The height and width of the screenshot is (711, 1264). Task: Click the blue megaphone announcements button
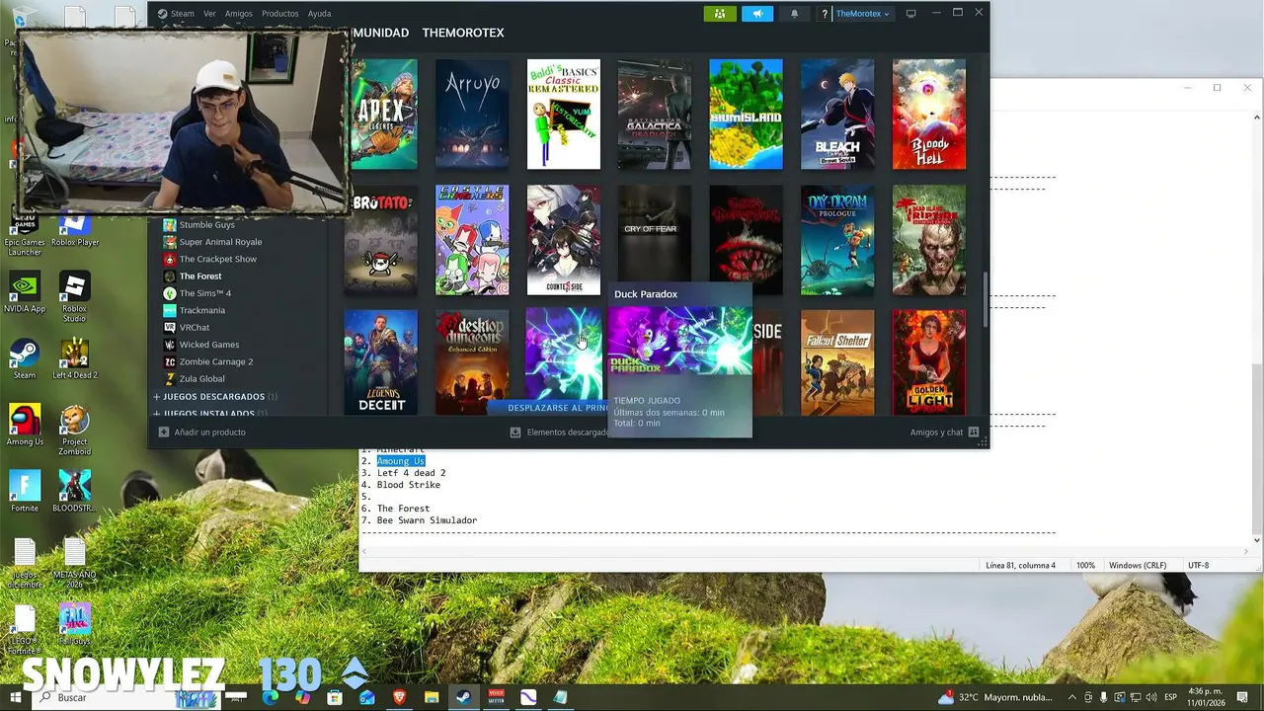(x=757, y=14)
